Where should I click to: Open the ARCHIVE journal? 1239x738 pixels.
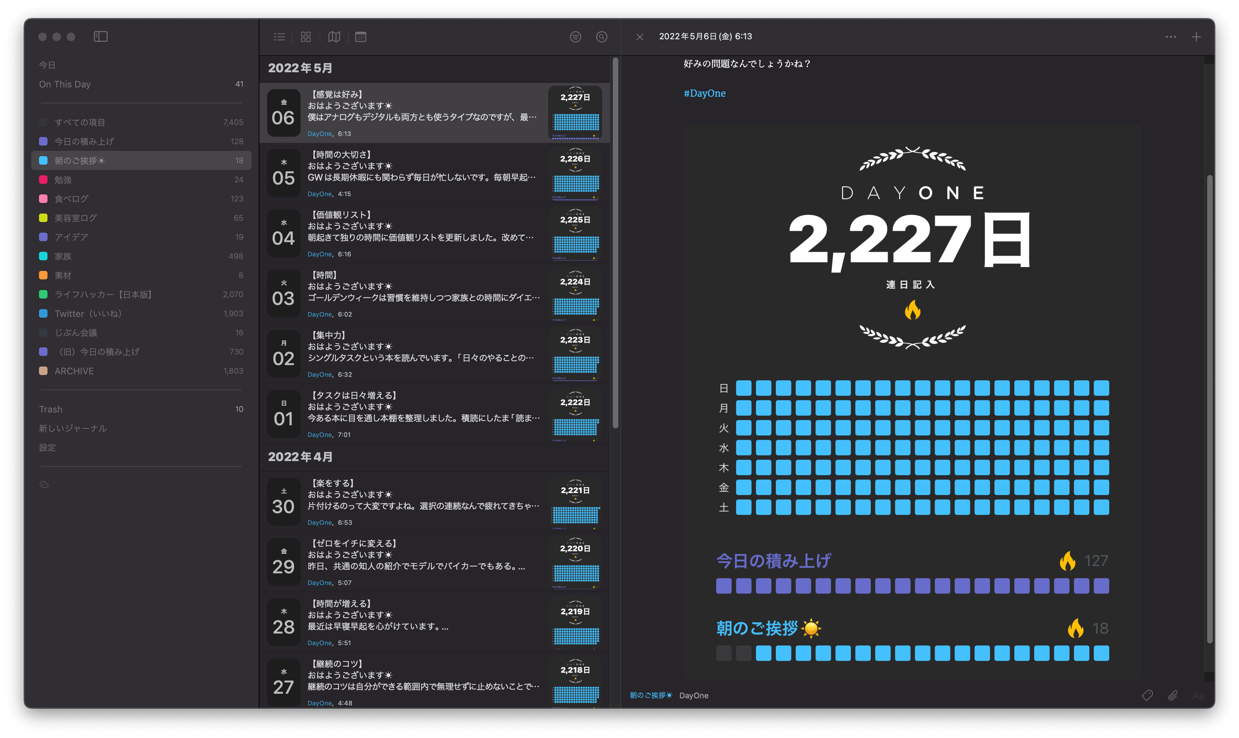pos(141,371)
